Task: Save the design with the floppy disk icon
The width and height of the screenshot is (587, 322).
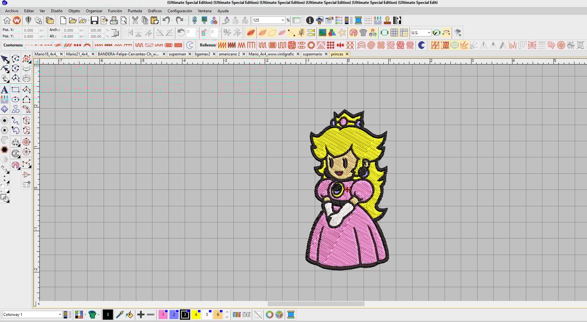Action: (94, 20)
